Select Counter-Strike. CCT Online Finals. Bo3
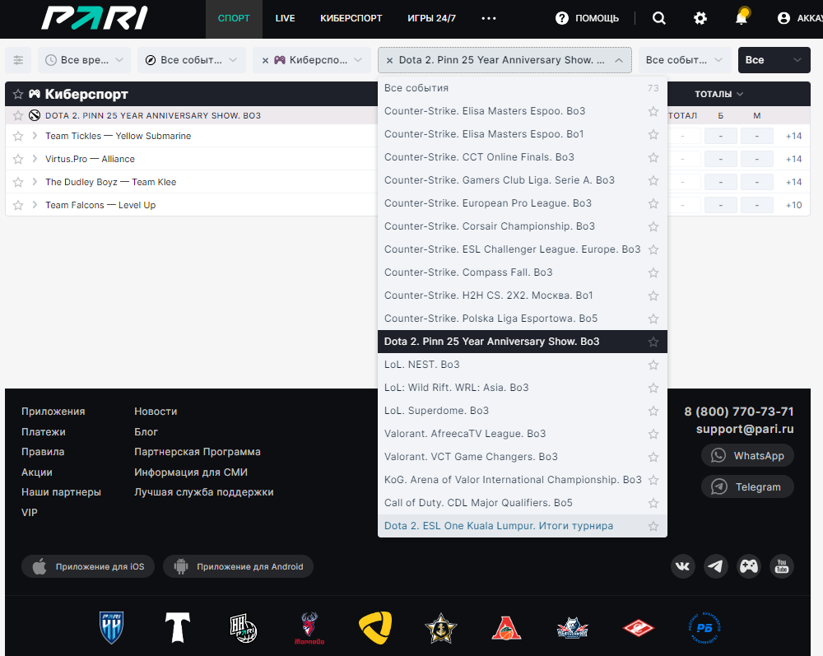Screen dimensions: 823x656 pos(523,157)
